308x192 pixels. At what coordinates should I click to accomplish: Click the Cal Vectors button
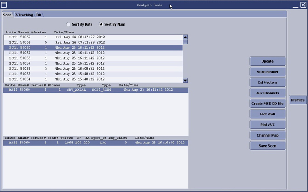pyautogui.click(x=268, y=82)
